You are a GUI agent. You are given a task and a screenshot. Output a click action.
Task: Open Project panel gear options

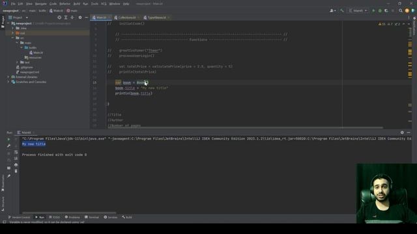(x=80, y=18)
